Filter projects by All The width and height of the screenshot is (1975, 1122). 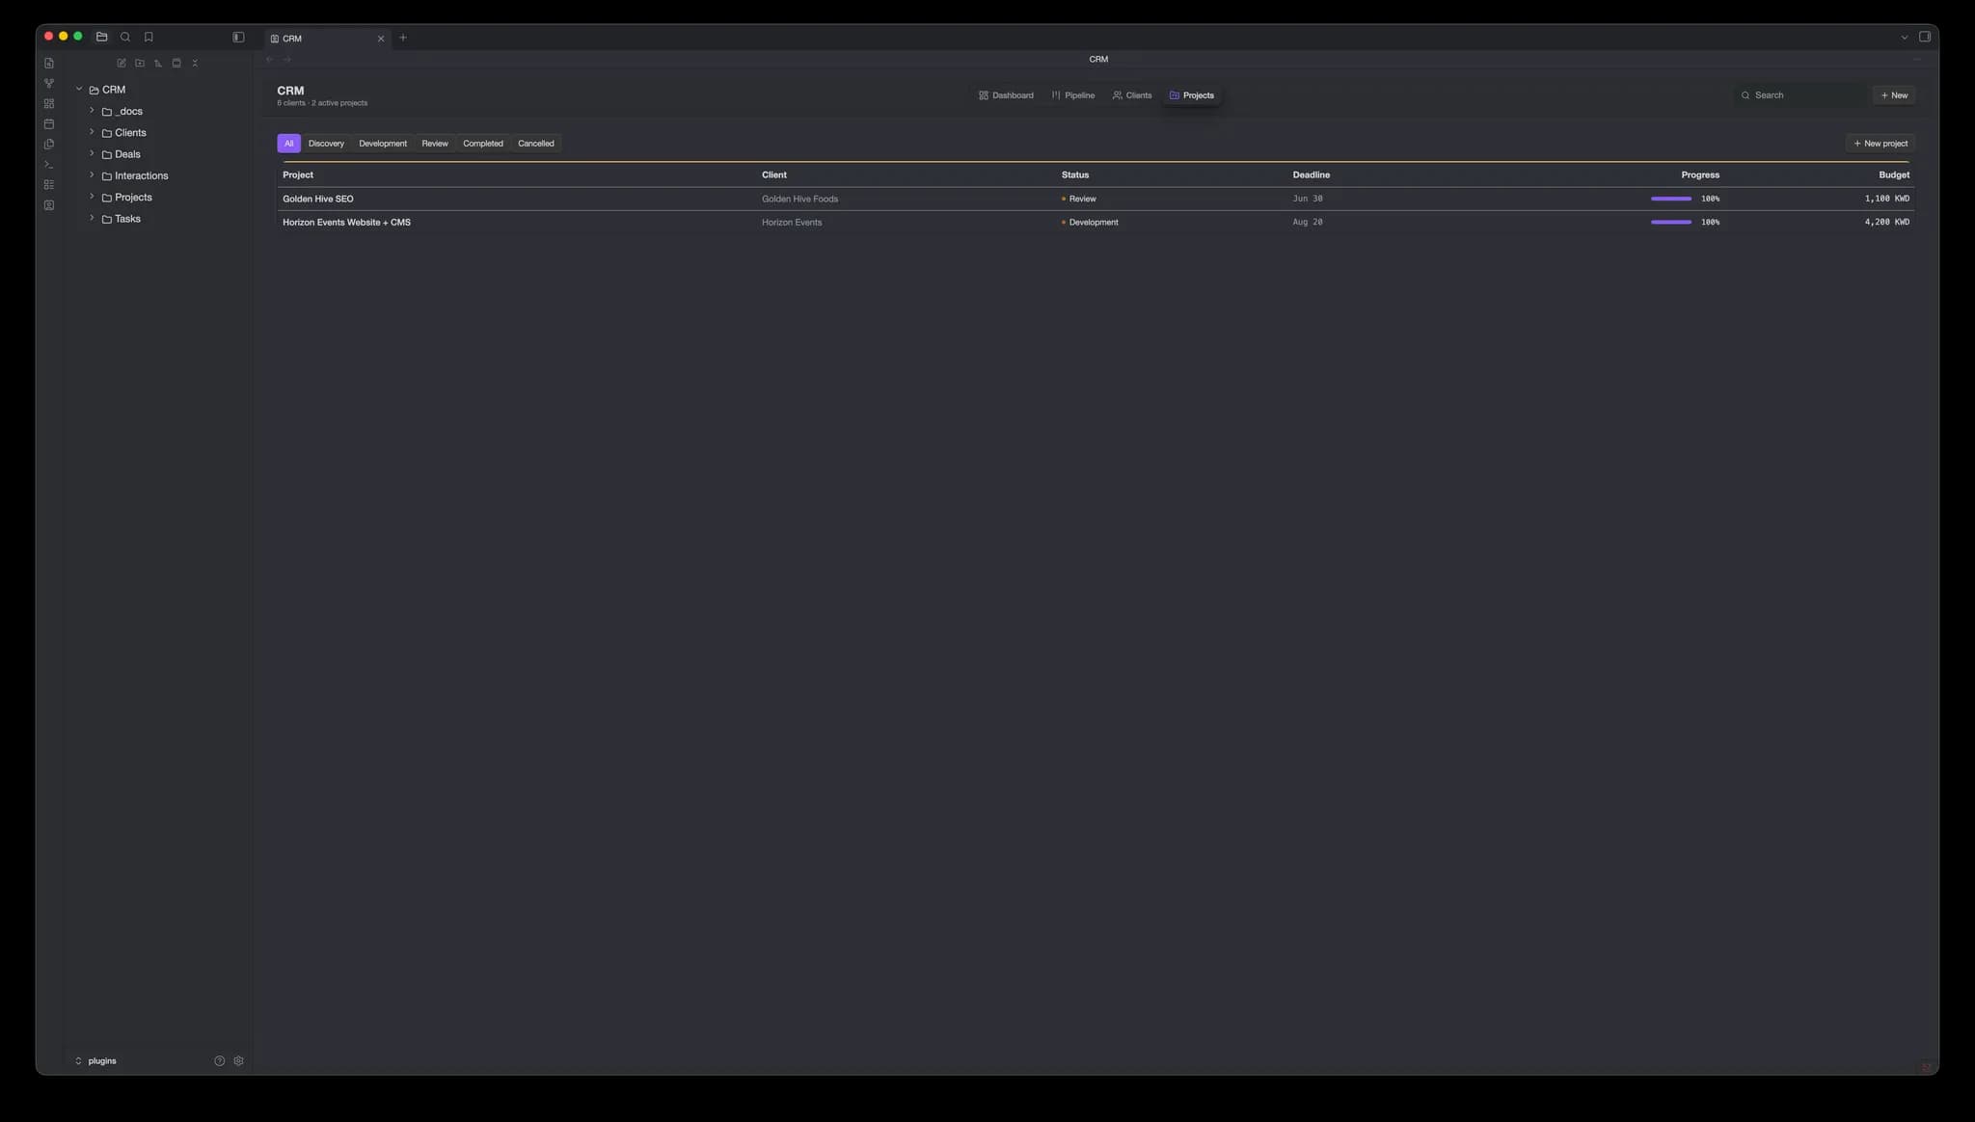[x=288, y=144]
